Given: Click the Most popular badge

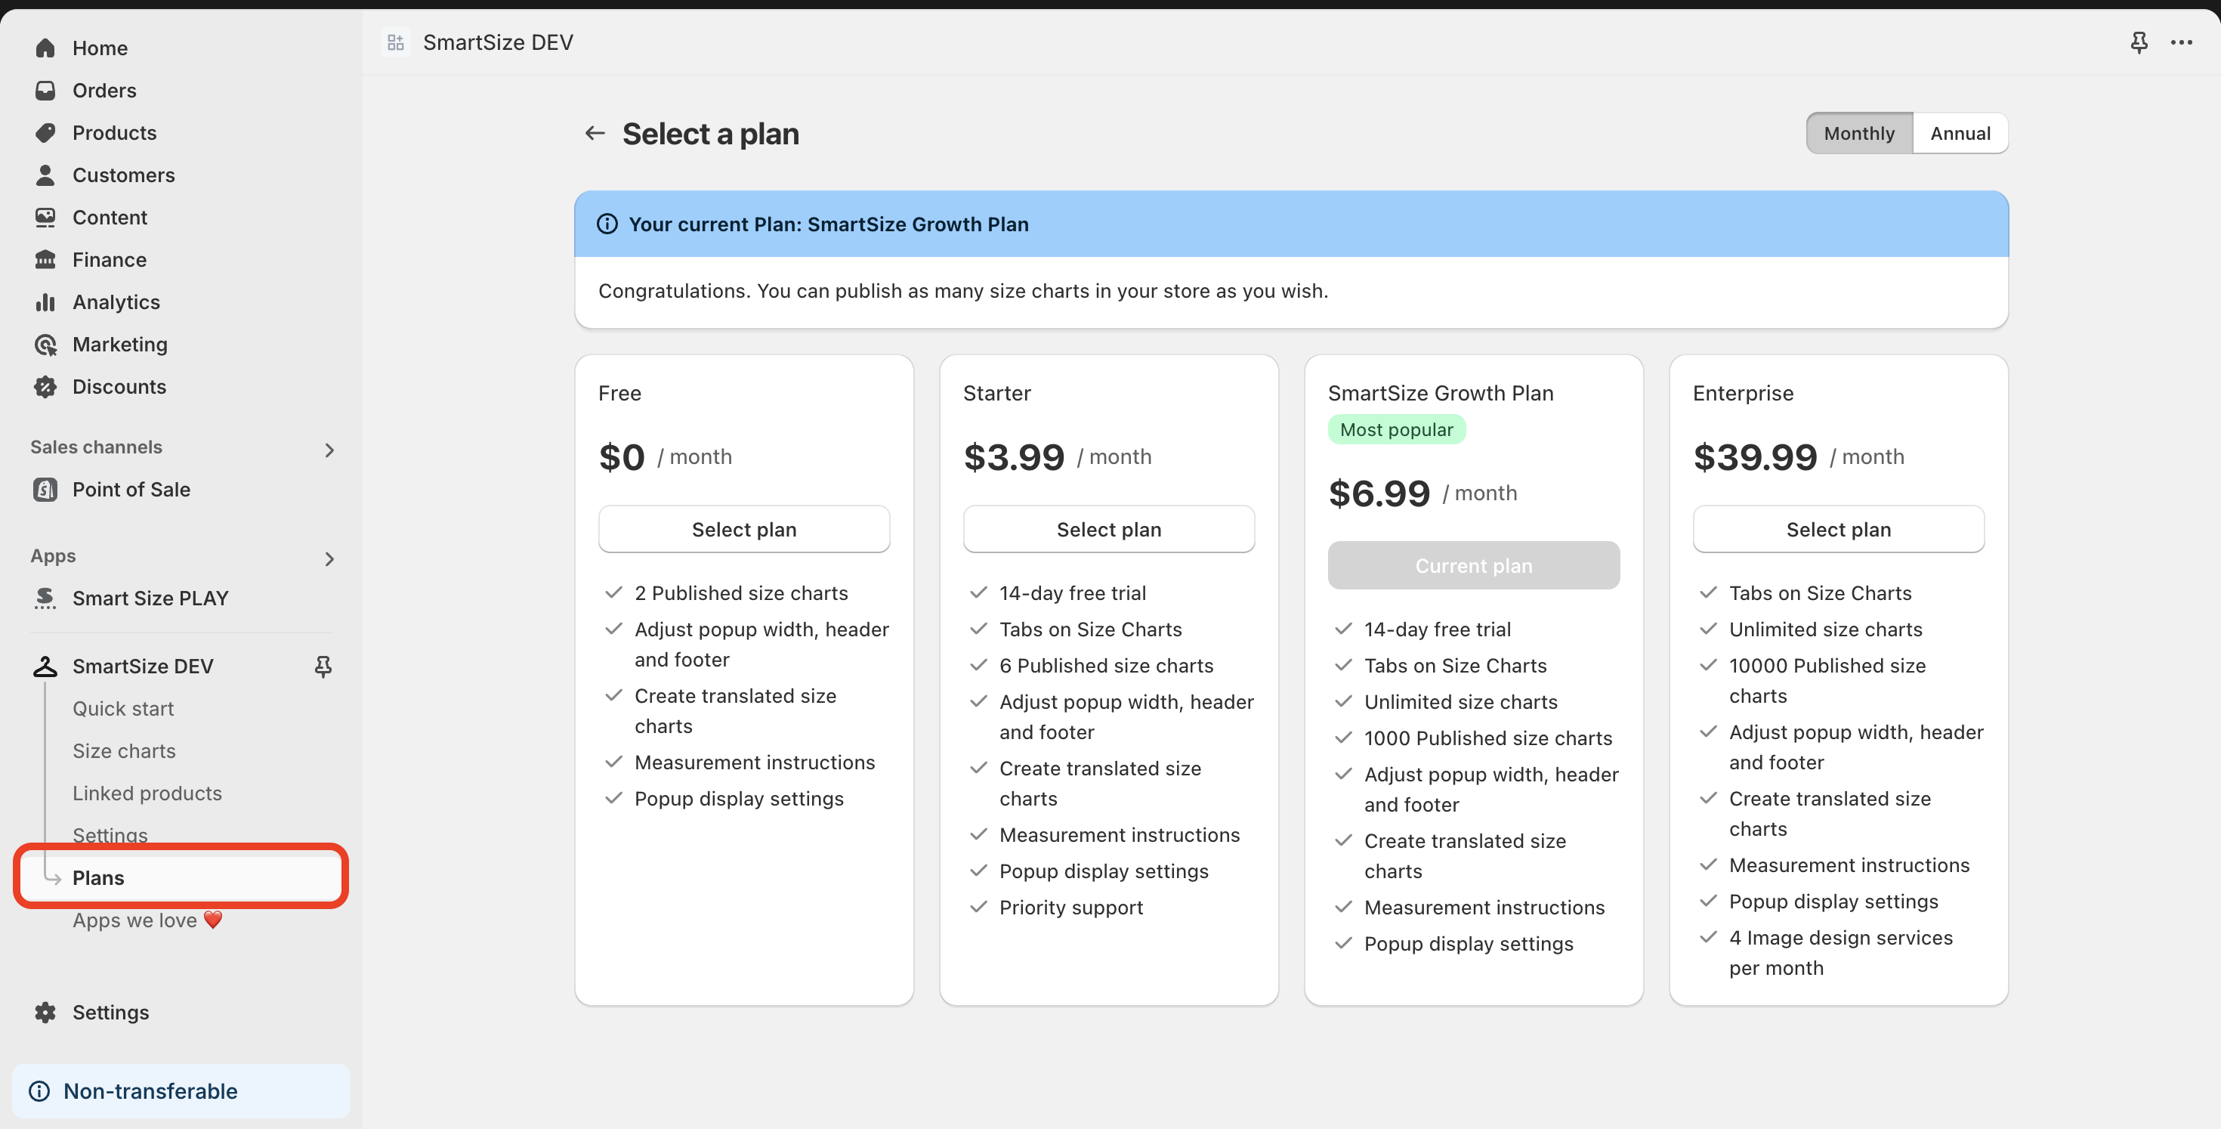Looking at the screenshot, I should point(1396,429).
